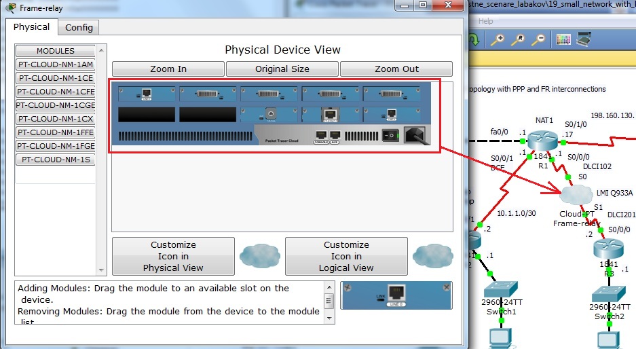Click modules list scroll up arrow
The height and width of the screenshot is (349, 636).
[101, 50]
